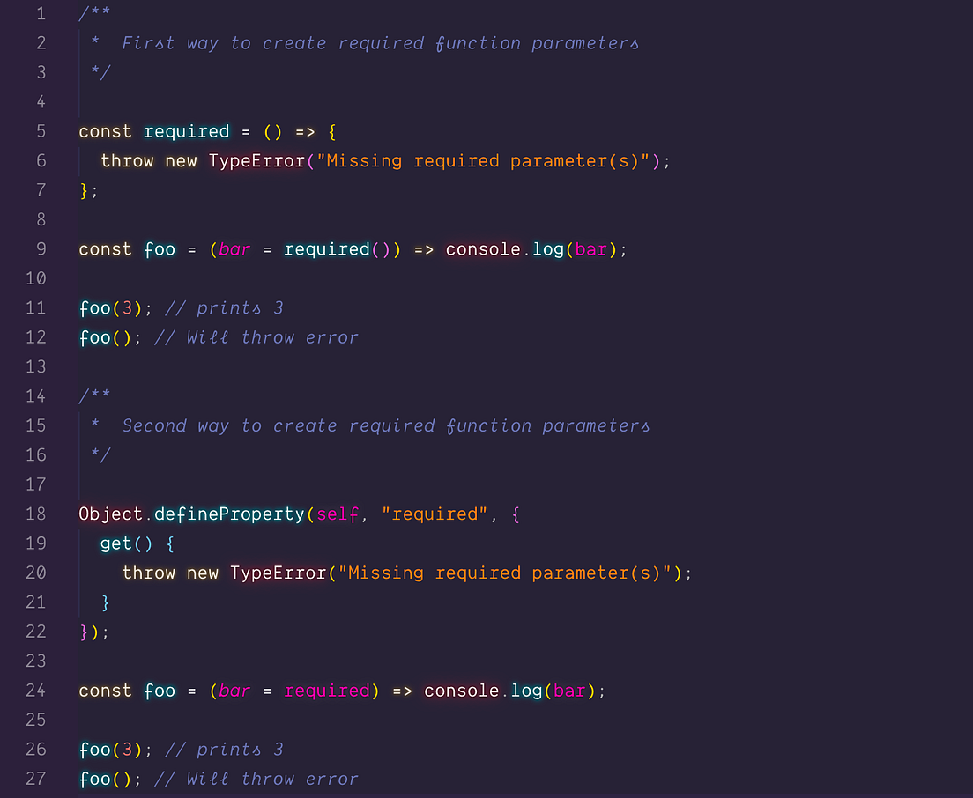Click the closing }); on line 22
This screenshot has width=973, height=798.
click(x=93, y=632)
